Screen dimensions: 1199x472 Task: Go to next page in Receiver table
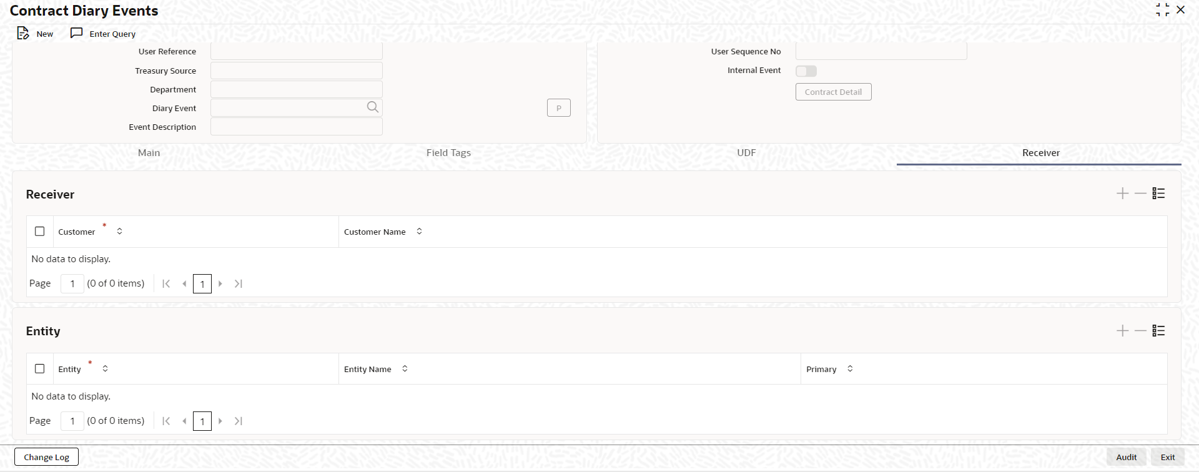pos(220,283)
